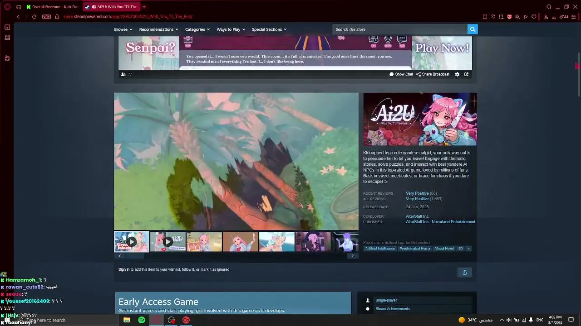This screenshot has width=581, height=326.
Task: Focus the Search the store field
Action: [x=400, y=29]
